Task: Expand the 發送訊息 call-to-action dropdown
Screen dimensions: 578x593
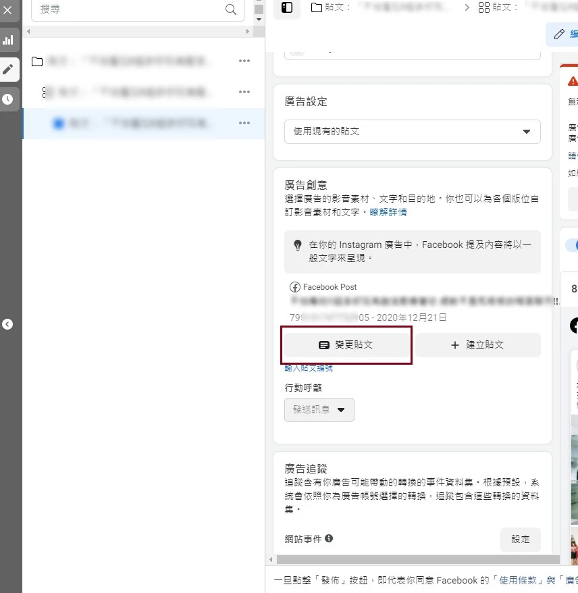Action: click(x=319, y=410)
